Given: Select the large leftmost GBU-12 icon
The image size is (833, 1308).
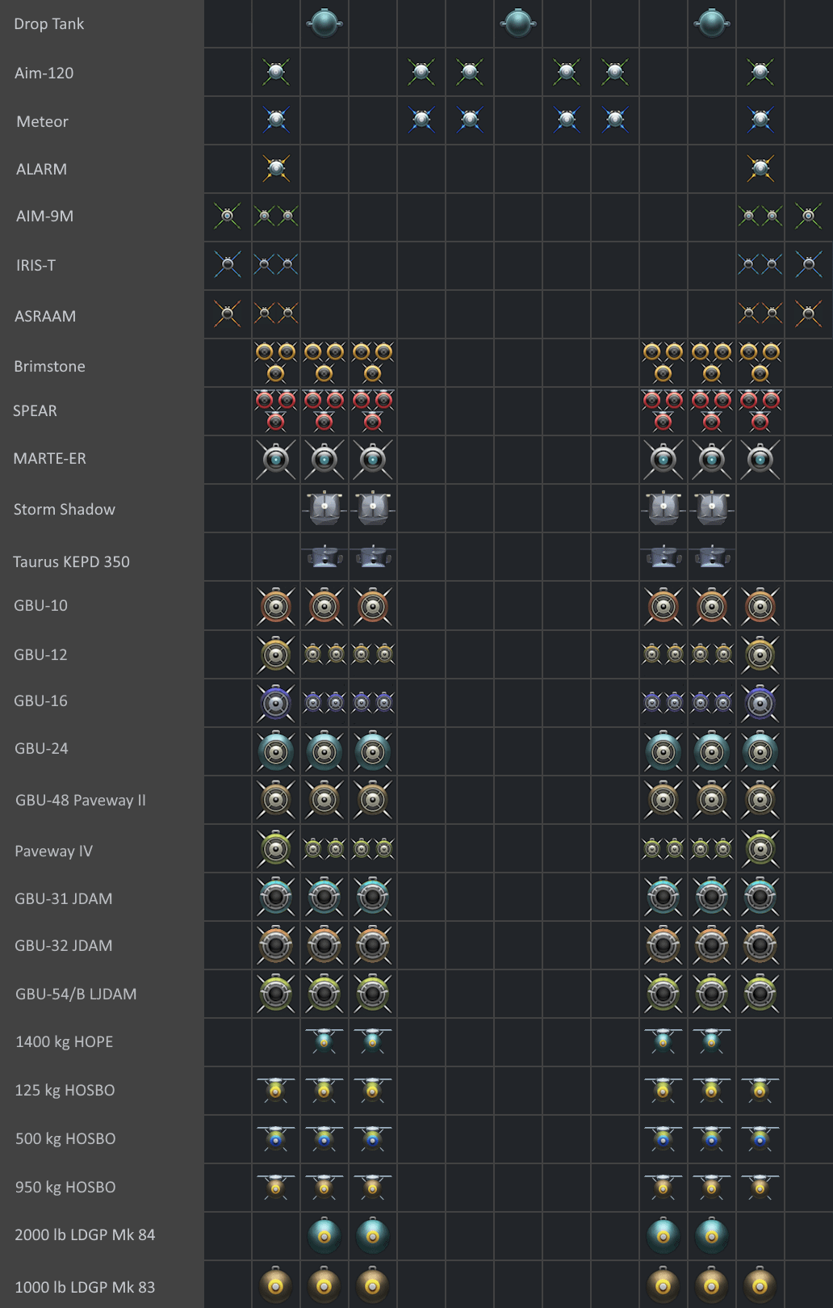Looking at the screenshot, I should pos(276,654).
